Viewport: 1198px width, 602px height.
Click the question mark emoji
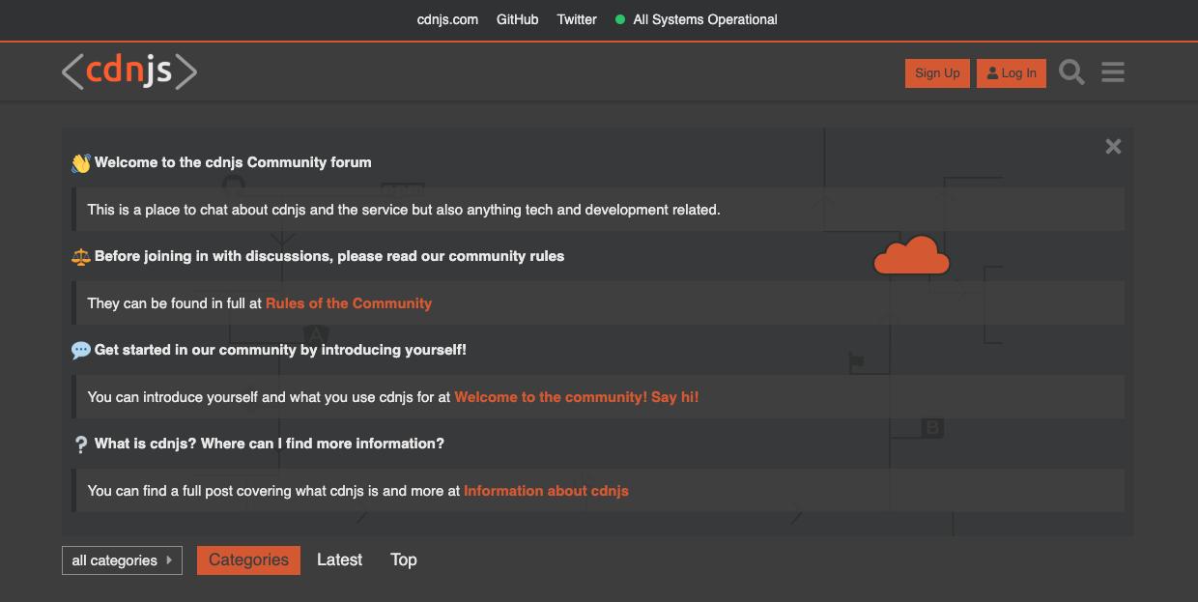[x=81, y=444]
